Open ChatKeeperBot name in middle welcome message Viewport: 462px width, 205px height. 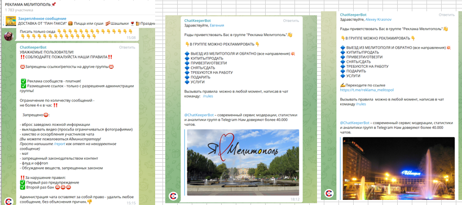(x=197, y=21)
